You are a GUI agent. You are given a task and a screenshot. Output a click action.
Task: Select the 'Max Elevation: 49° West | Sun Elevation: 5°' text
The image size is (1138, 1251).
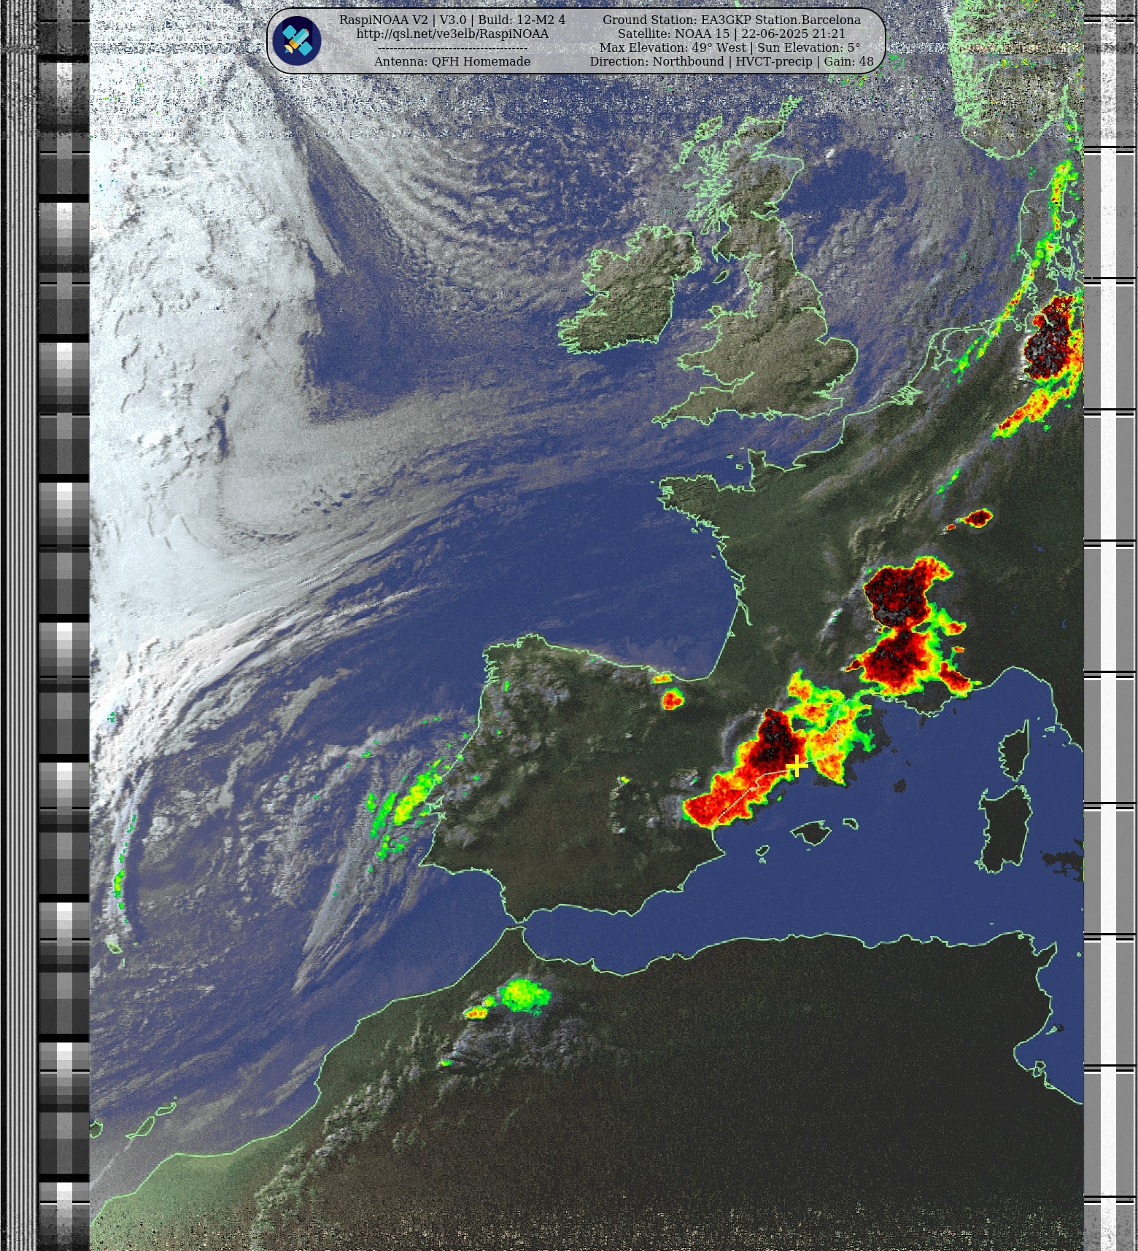pos(730,47)
